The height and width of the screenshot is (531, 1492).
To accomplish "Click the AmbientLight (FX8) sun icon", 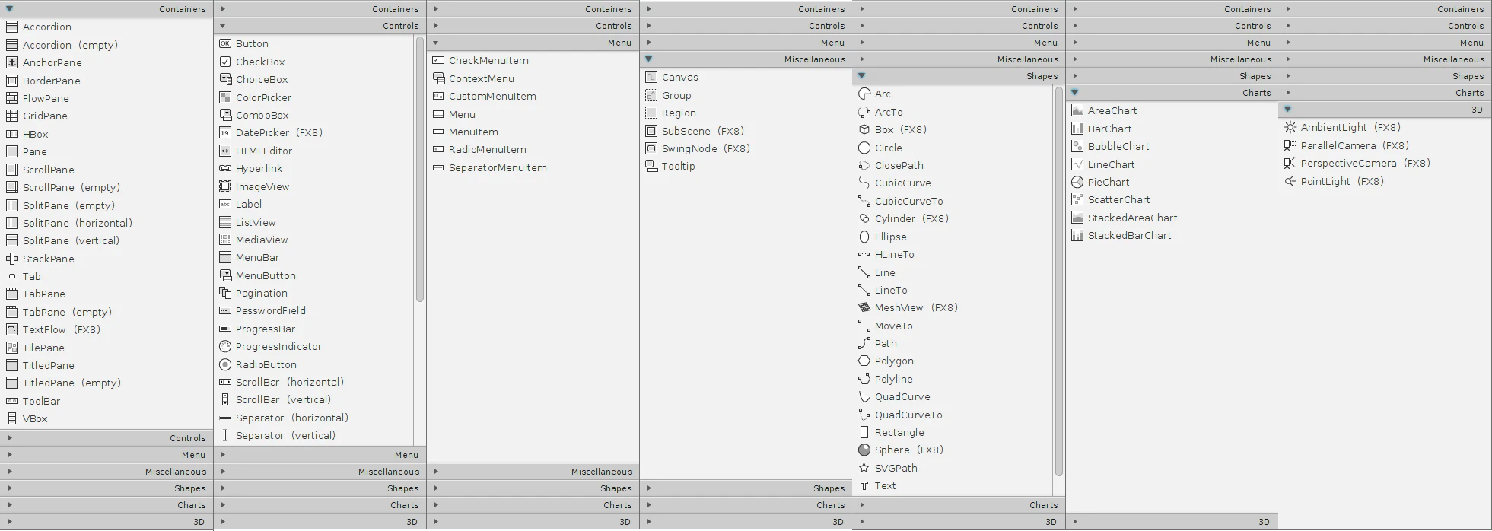I will (x=1290, y=127).
